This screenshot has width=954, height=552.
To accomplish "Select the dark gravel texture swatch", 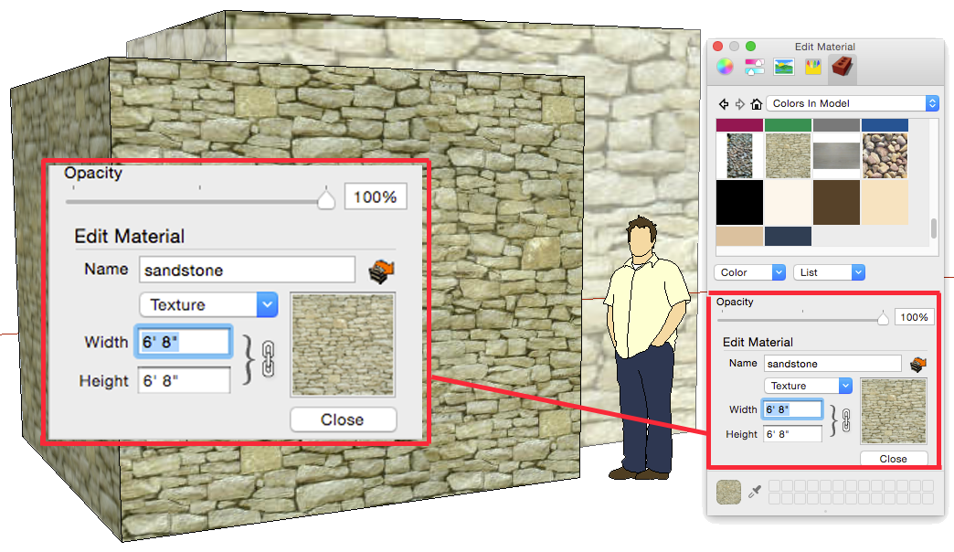I will click(x=739, y=155).
